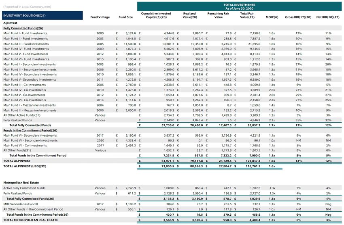Click cumulative invested capital 7,234.5
This screenshot has height=225, width=344.
click(169, 156)
